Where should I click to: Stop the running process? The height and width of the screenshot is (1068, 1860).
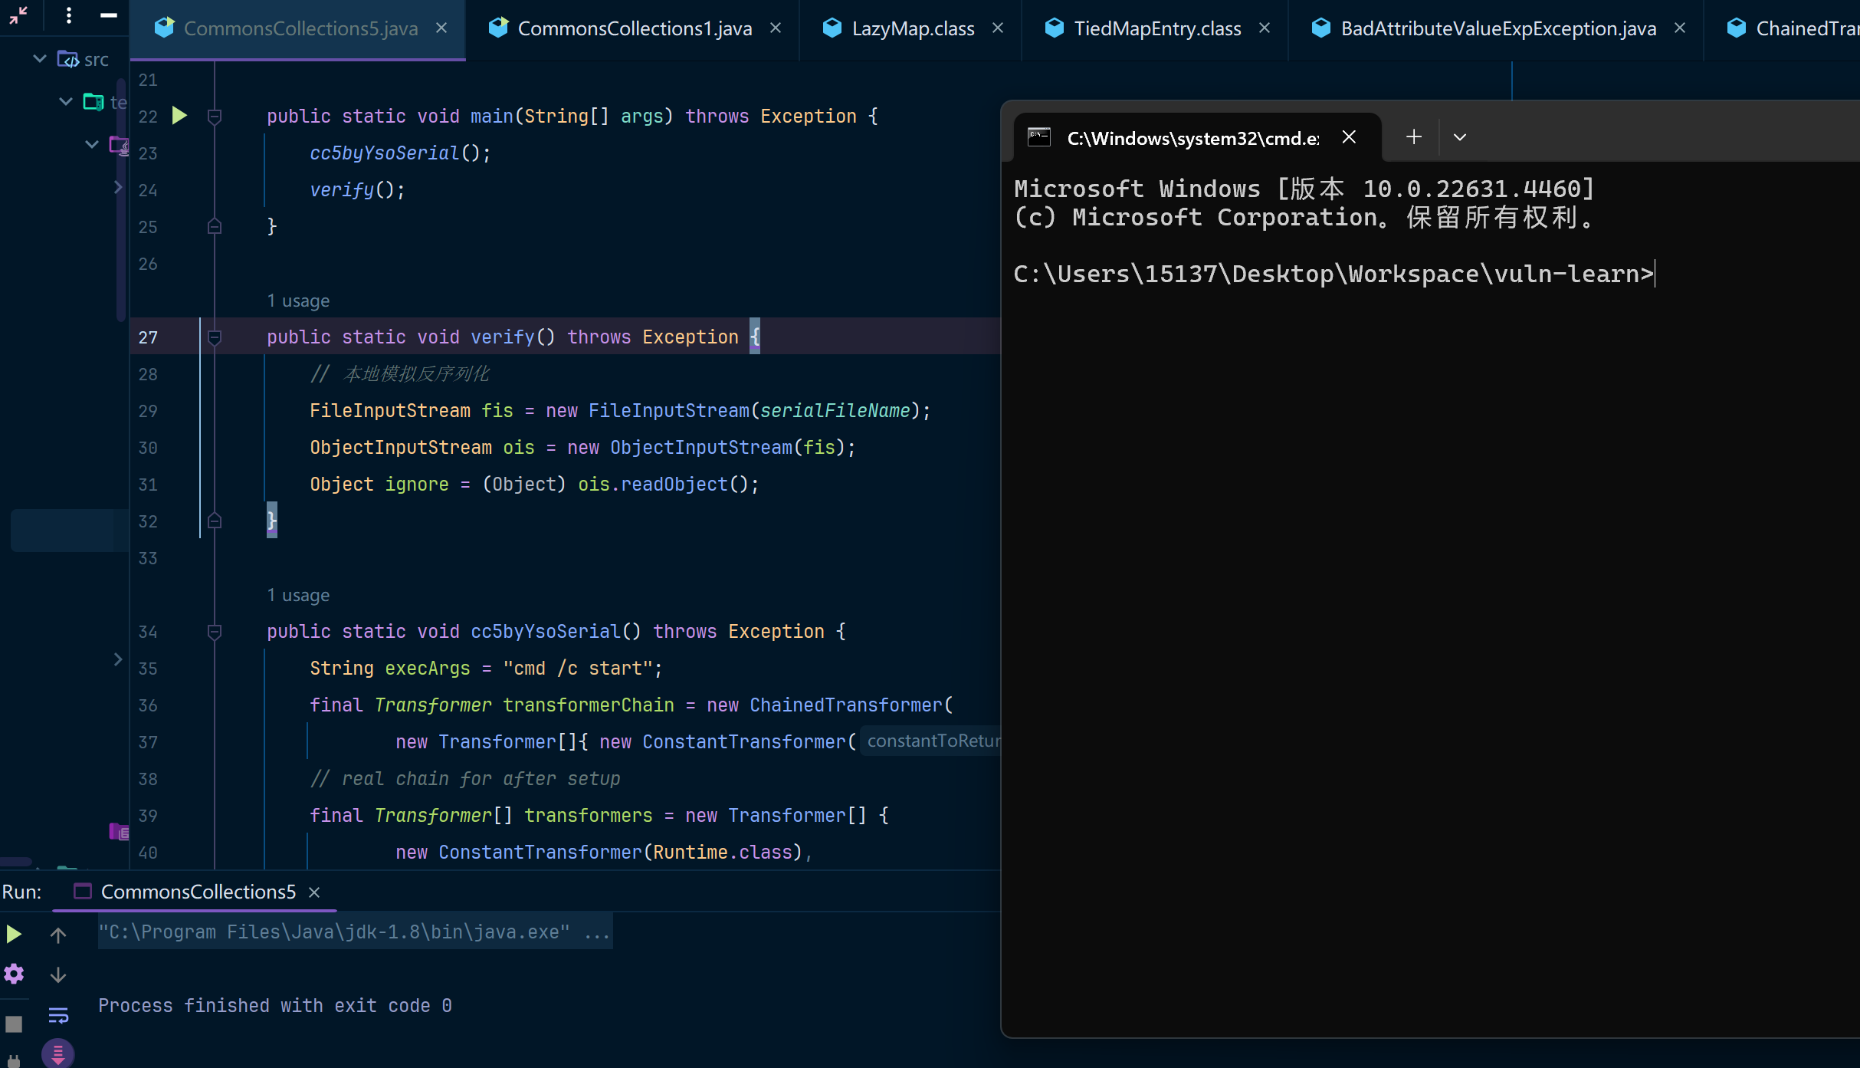14,1024
